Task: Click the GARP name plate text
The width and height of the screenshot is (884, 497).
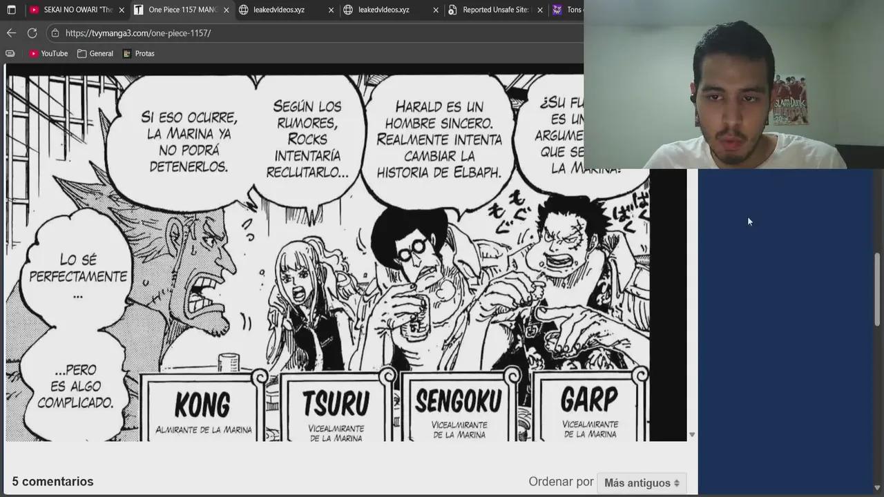Action: 589,400
